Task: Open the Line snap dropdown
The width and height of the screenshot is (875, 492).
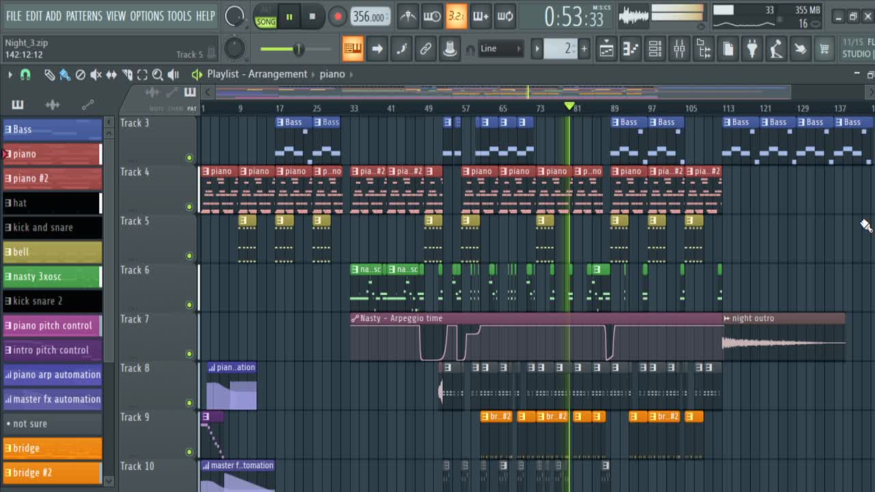Action: 500,49
